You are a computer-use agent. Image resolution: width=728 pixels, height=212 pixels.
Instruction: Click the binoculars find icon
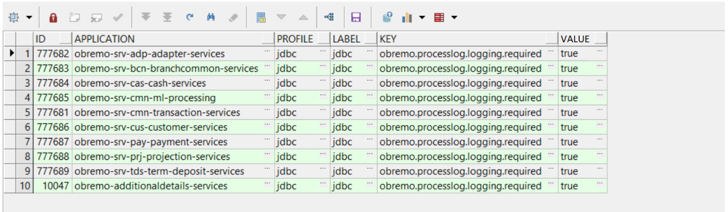point(211,18)
